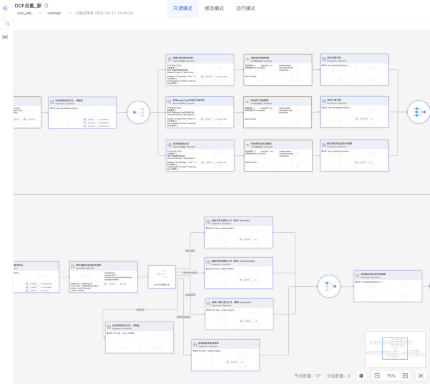This screenshot has height=384, width=430.
Task: Open the search magnifier icon
Action: pos(8,24)
